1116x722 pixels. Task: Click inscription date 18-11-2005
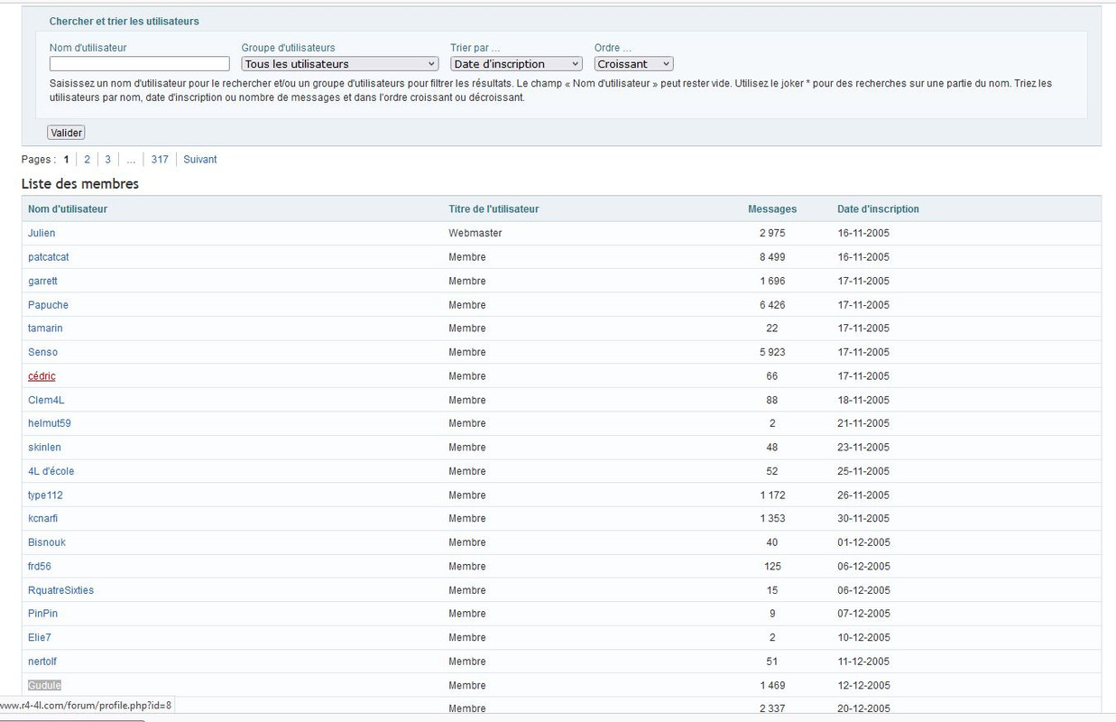(863, 400)
